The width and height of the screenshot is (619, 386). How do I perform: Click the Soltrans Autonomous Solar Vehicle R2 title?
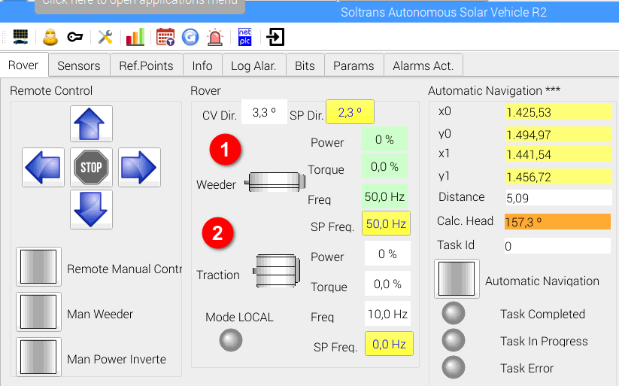443,12
